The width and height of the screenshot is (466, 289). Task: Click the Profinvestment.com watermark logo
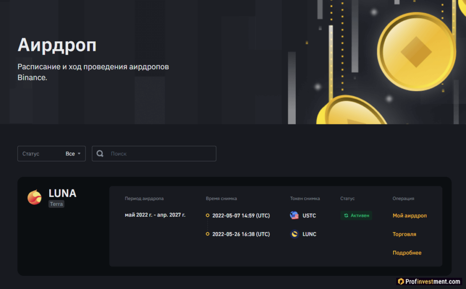point(429,282)
